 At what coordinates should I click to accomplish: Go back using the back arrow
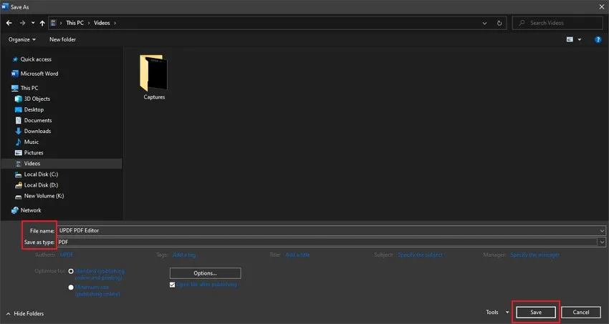point(9,23)
